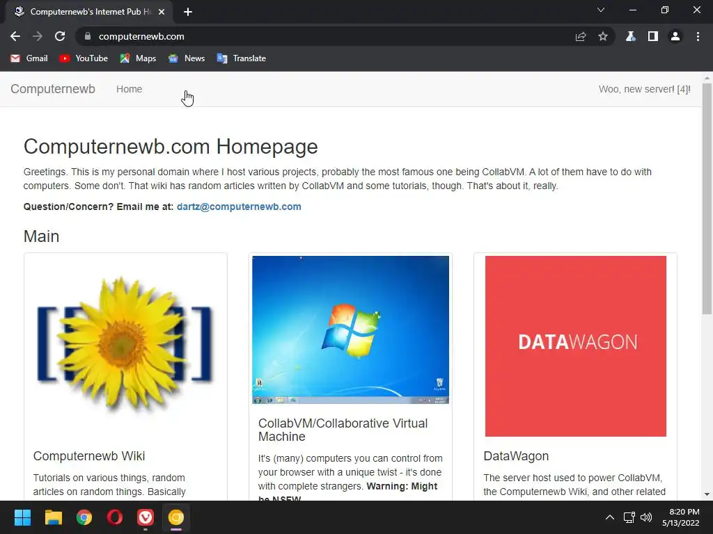The image size is (713, 534).
Task: Open the YouTube bookmark
Action: coord(84,58)
